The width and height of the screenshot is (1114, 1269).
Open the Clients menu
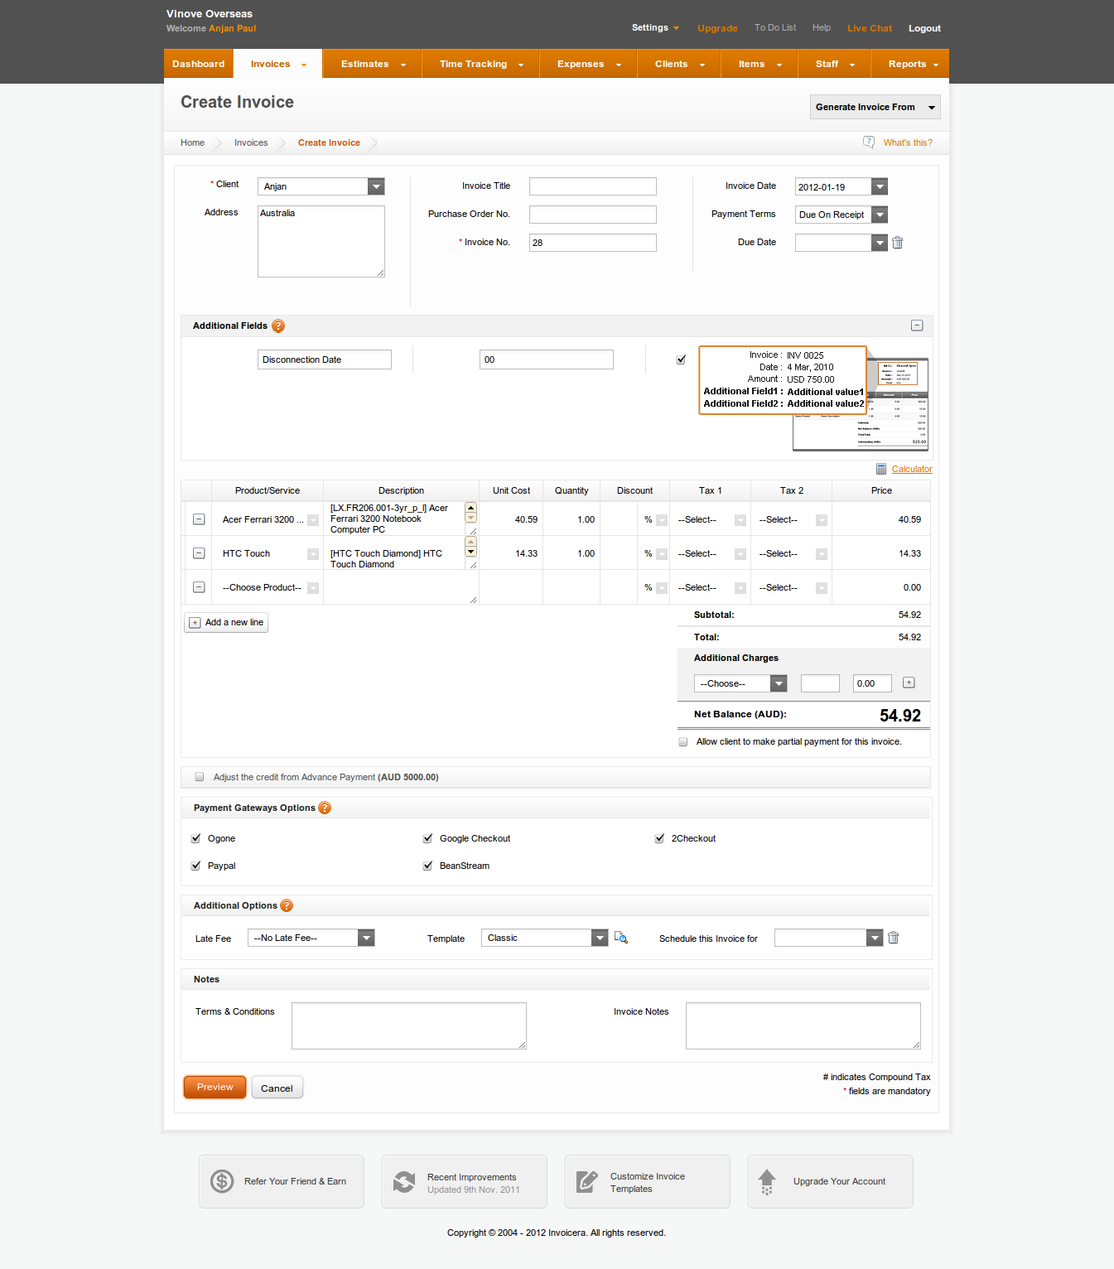679,64
